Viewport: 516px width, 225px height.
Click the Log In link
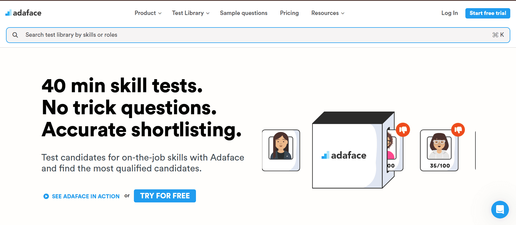point(449,13)
